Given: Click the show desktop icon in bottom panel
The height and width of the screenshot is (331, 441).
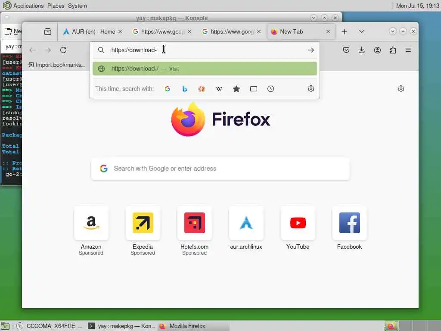Looking at the screenshot, I should [x=5, y=326].
